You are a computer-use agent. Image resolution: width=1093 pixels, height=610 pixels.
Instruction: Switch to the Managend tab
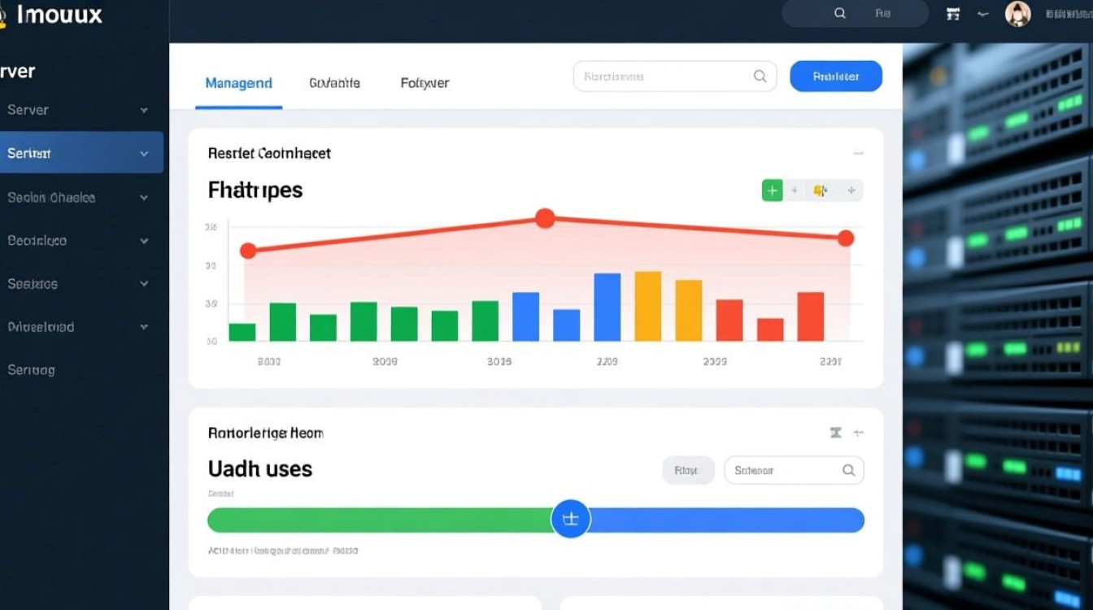pyautogui.click(x=238, y=83)
